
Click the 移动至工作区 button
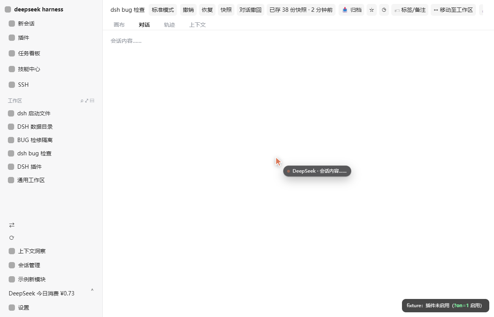(453, 10)
